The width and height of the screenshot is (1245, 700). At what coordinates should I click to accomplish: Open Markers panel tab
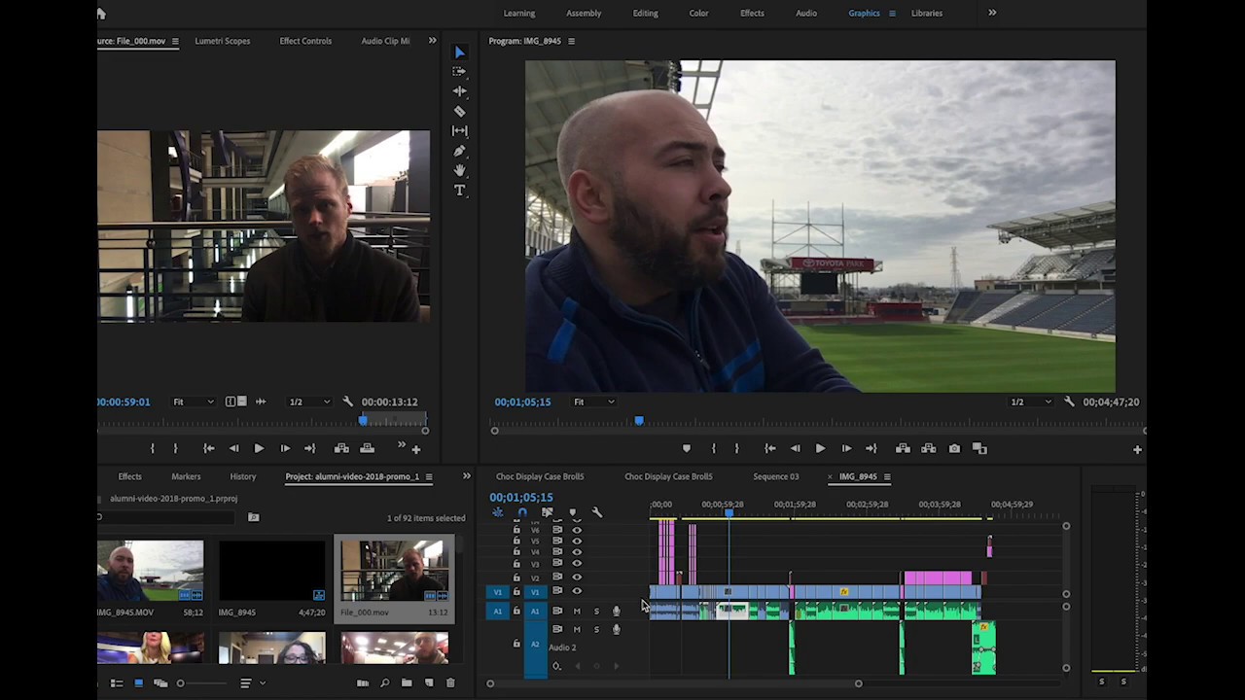point(186,476)
